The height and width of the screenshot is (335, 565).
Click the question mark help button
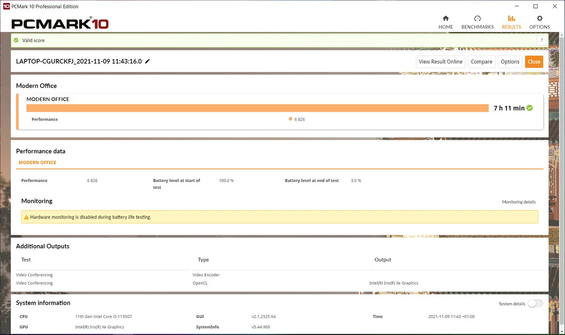click(x=542, y=40)
